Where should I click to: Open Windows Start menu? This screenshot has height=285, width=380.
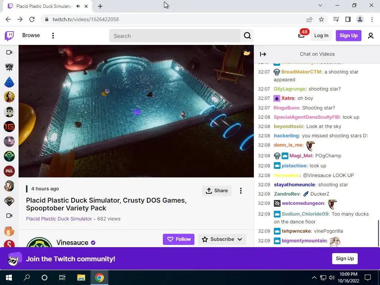pyautogui.click(x=9, y=278)
